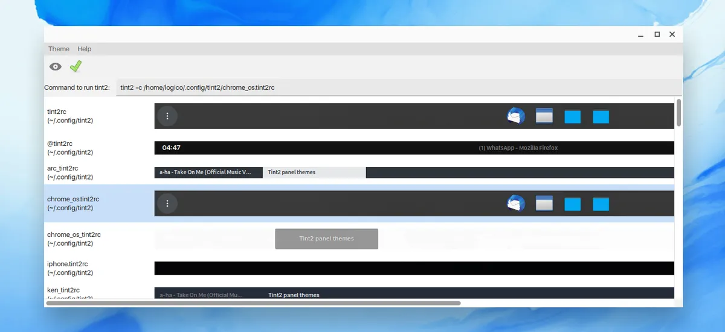Open the Theme menu
The image size is (725, 332).
tap(59, 49)
